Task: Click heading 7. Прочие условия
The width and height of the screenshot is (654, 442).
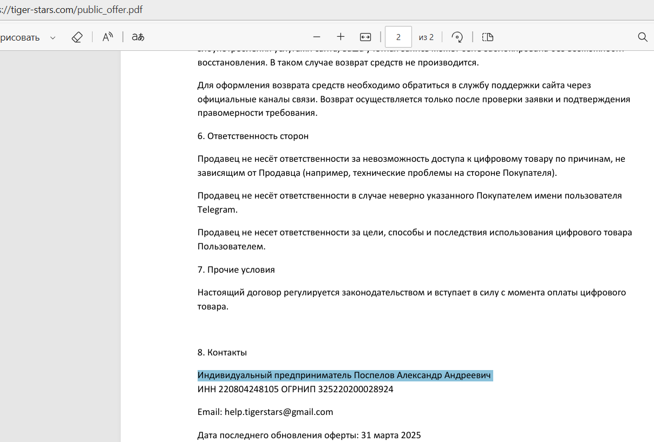Action: click(236, 269)
